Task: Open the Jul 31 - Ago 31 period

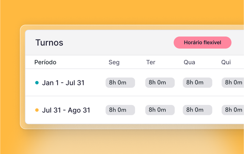Action: [66, 110]
